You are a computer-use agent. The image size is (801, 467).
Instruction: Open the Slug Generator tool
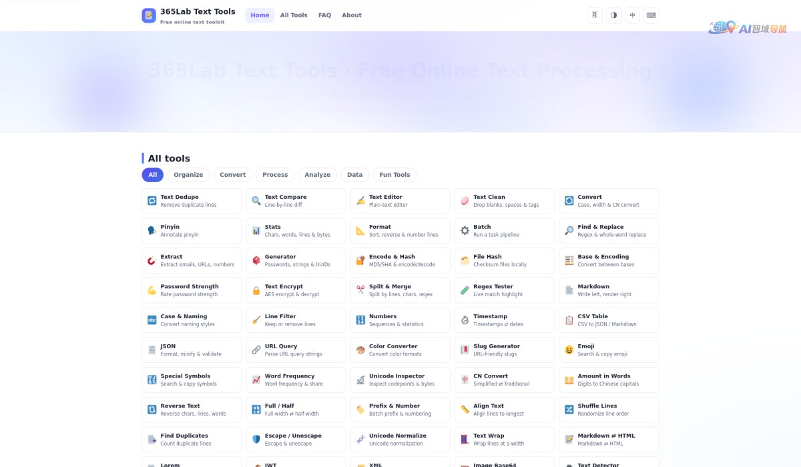[x=505, y=350]
